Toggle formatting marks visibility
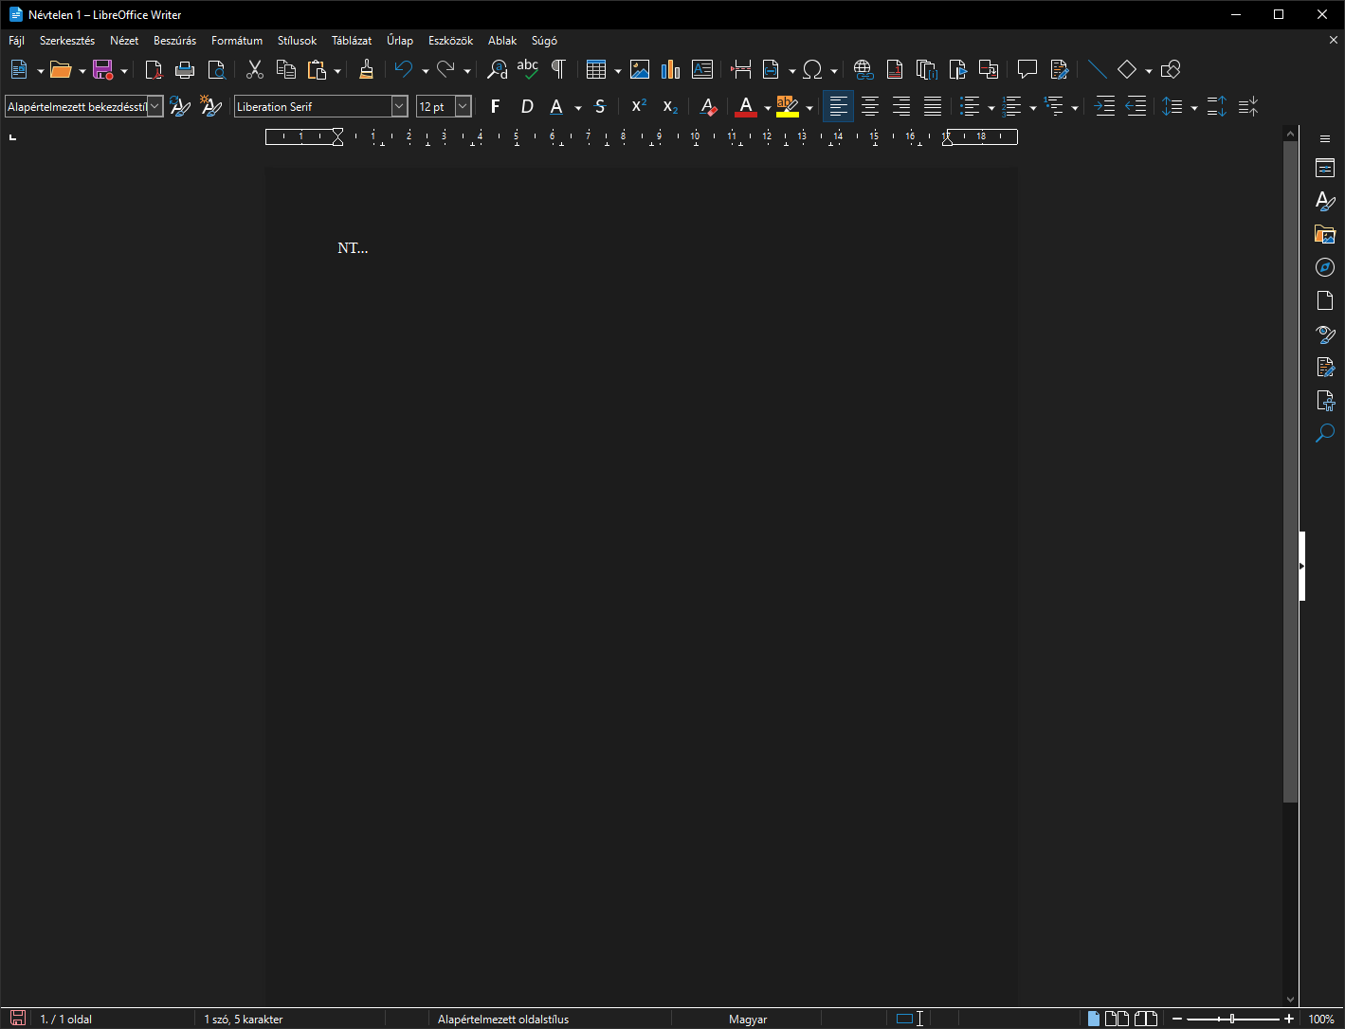Image resolution: width=1345 pixels, height=1029 pixels. point(558,69)
